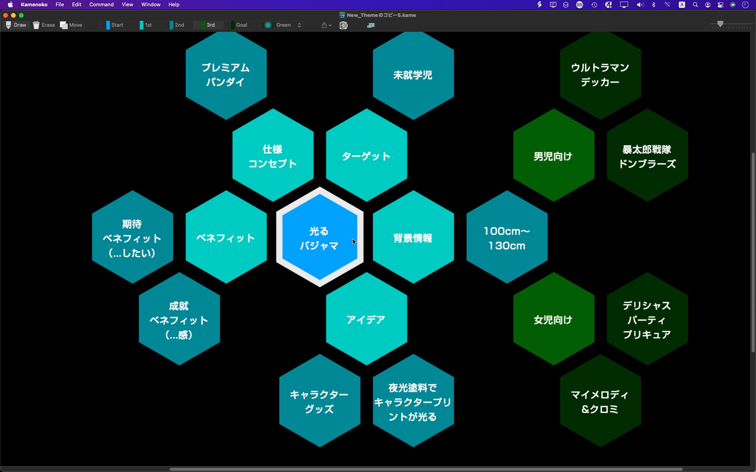
Task: Open the View menu
Action: (127, 4)
